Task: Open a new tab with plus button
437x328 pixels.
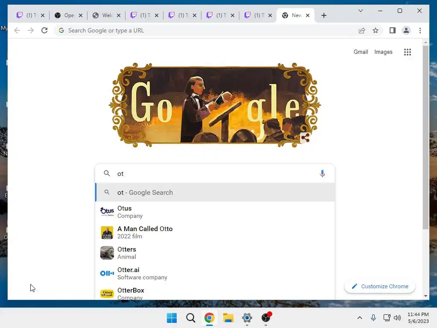Action: pyautogui.click(x=324, y=15)
